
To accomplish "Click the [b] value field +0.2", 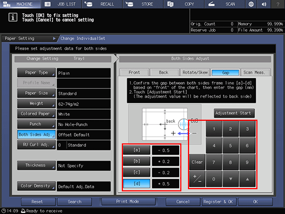I will (165, 162).
